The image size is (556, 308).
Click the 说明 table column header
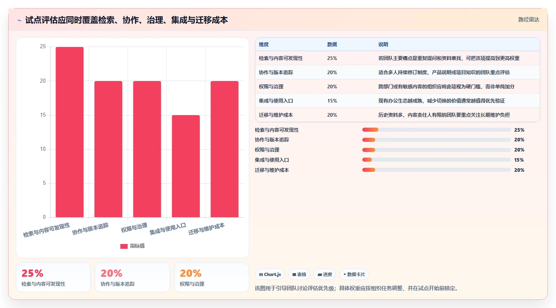383,45
